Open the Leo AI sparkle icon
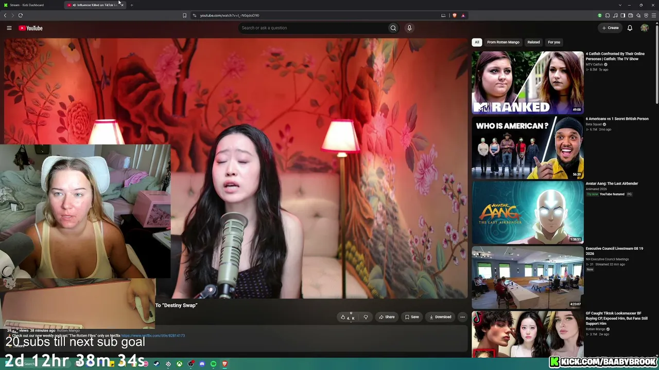 pos(638,15)
